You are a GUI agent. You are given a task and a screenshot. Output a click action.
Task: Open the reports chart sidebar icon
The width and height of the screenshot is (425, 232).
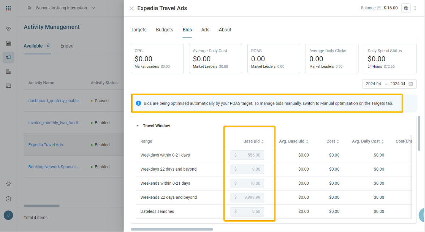coord(8,43)
